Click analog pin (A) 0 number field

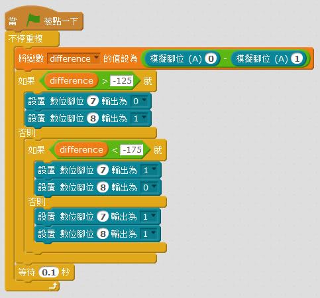211,58
